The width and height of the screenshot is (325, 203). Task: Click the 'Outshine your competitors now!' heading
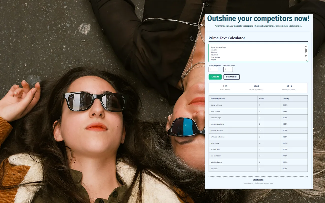[x=258, y=19]
